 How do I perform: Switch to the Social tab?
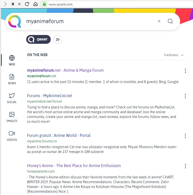(12, 98)
